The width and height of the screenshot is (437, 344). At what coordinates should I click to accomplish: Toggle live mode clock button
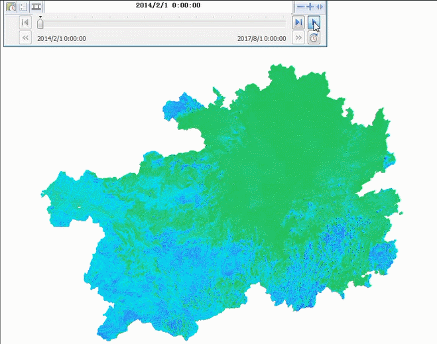[314, 38]
